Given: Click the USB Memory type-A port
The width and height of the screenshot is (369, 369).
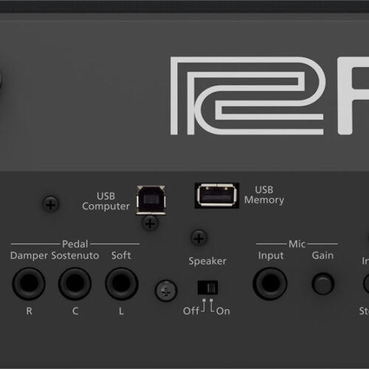Looking at the screenshot, I should click(217, 196).
